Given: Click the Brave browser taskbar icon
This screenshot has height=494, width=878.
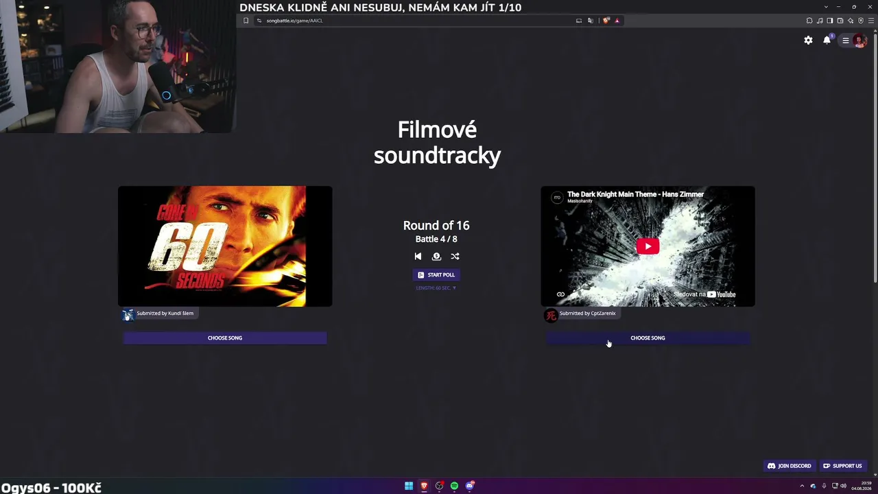Looking at the screenshot, I should [x=424, y=486].
